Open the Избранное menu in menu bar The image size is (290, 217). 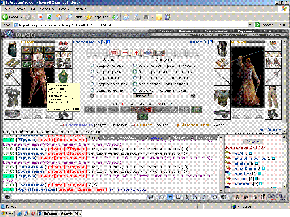(x=47, y=9)
